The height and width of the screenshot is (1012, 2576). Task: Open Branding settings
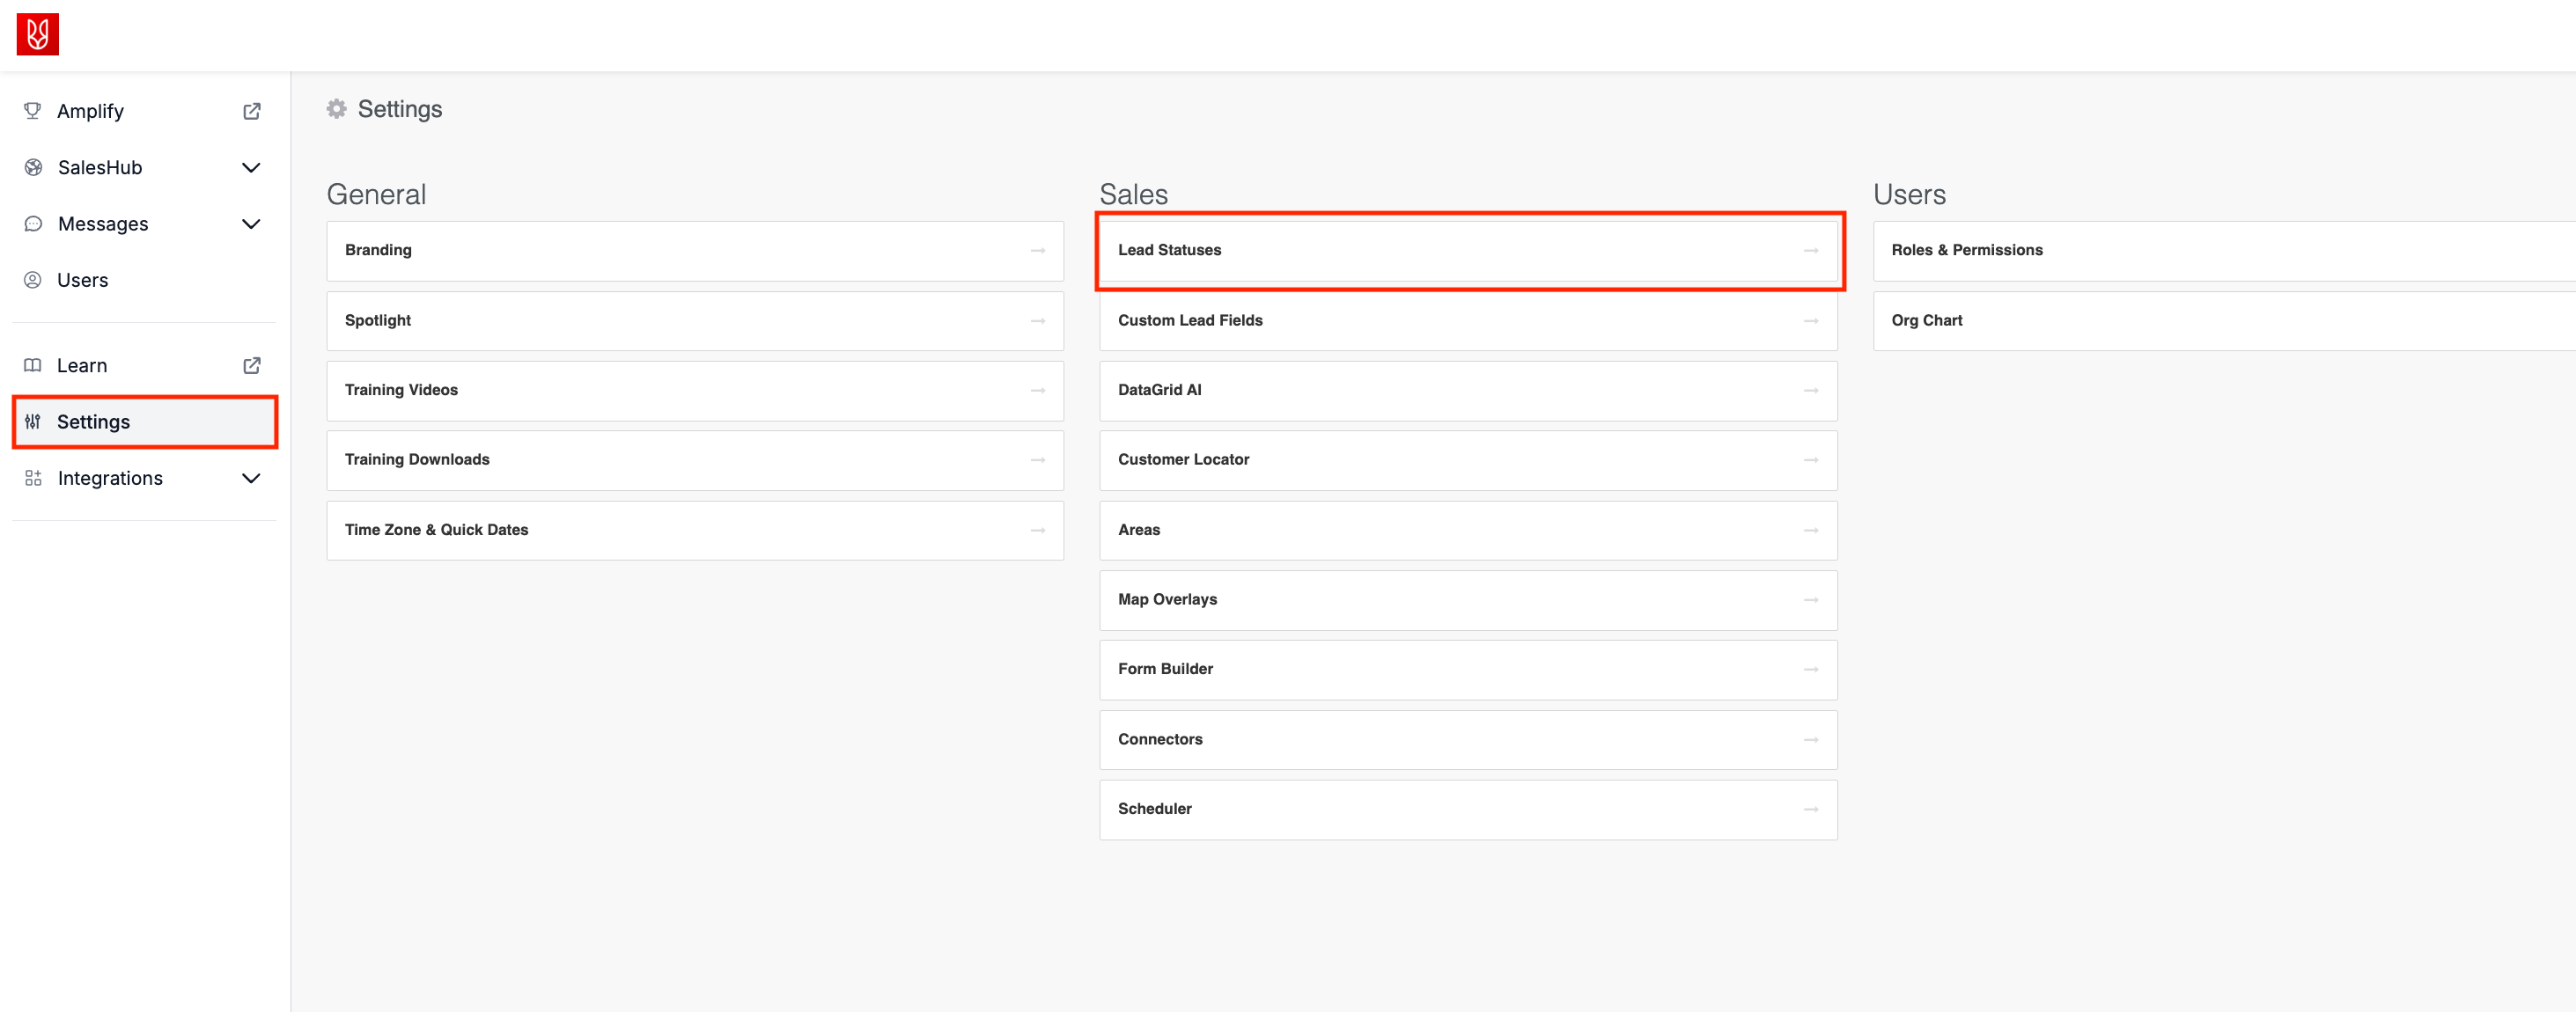click(695, 251)
